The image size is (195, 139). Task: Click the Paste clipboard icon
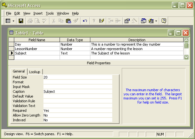point(68,21)
